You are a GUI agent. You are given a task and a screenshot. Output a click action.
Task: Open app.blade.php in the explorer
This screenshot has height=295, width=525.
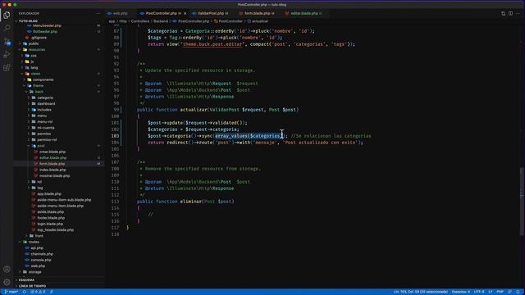49,194
